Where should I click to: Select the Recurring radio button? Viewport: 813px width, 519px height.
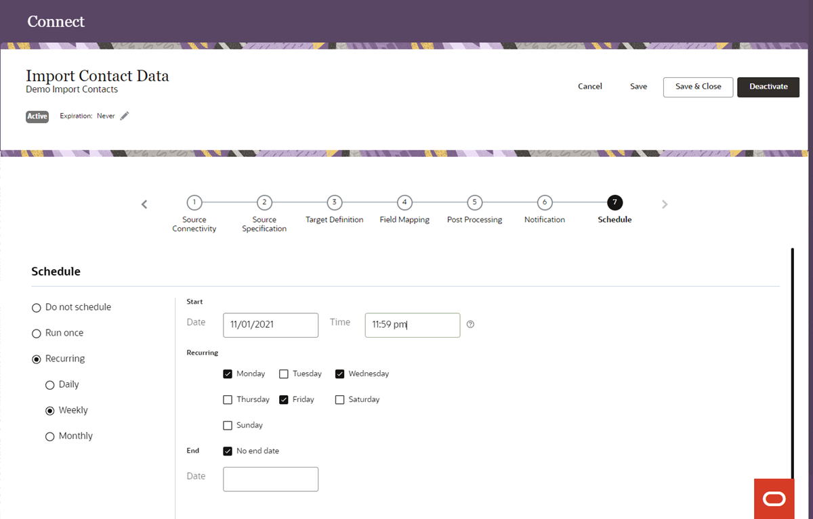37,359
